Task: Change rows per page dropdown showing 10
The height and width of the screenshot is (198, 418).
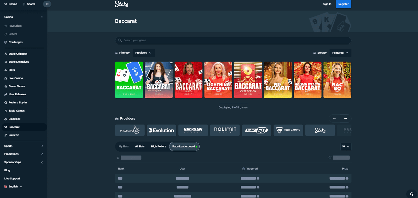Action: pyautogui.click(x=346, y=147)
